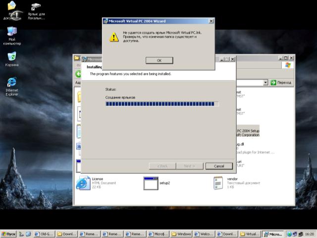
Task: Click the active Micro... installer taskbar button
Action: click(x=273, y=234)
